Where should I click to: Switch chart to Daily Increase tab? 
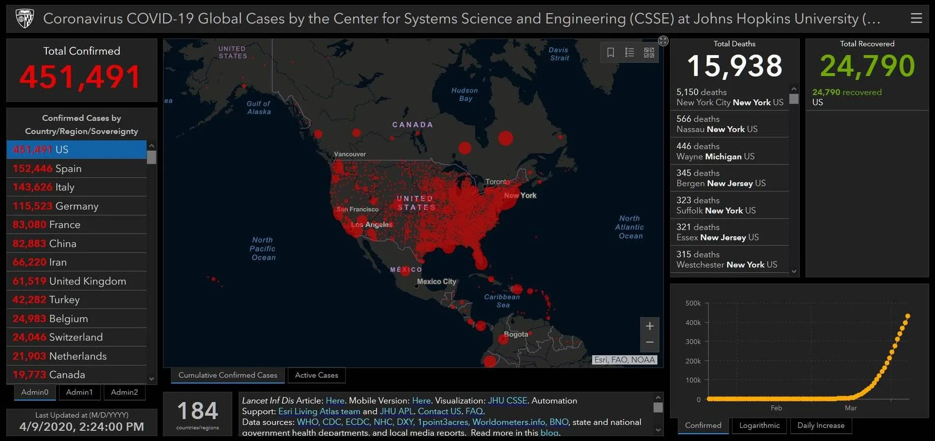coord(821,425)
